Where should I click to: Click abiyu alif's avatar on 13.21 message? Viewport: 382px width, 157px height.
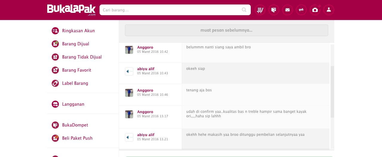click(129, 137)
